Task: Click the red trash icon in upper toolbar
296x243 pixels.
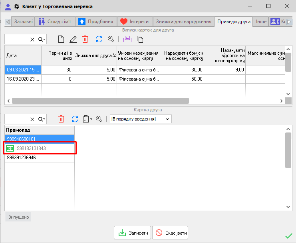Action: pyautogui.click(x=85, y=40)
